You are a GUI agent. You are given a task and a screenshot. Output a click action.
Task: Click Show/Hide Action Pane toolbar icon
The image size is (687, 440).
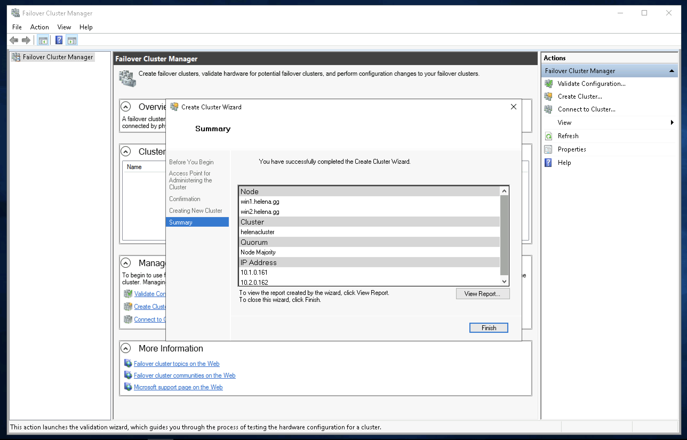72,40
